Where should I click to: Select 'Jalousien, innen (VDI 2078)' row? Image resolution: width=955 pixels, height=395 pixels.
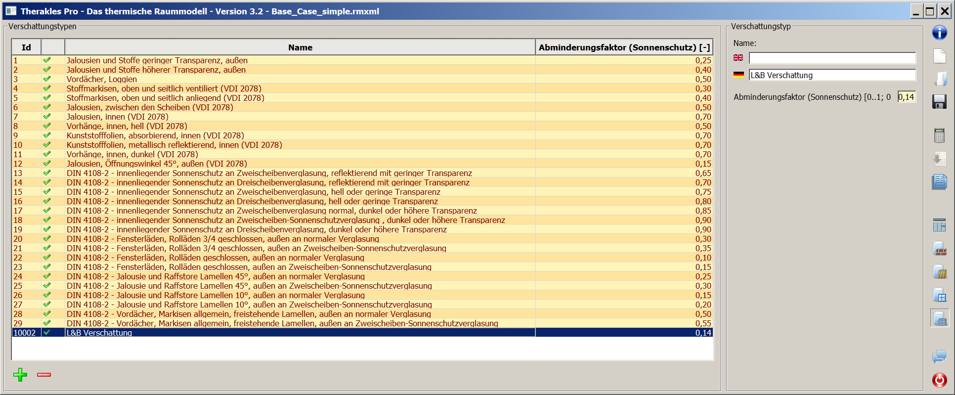362,117
